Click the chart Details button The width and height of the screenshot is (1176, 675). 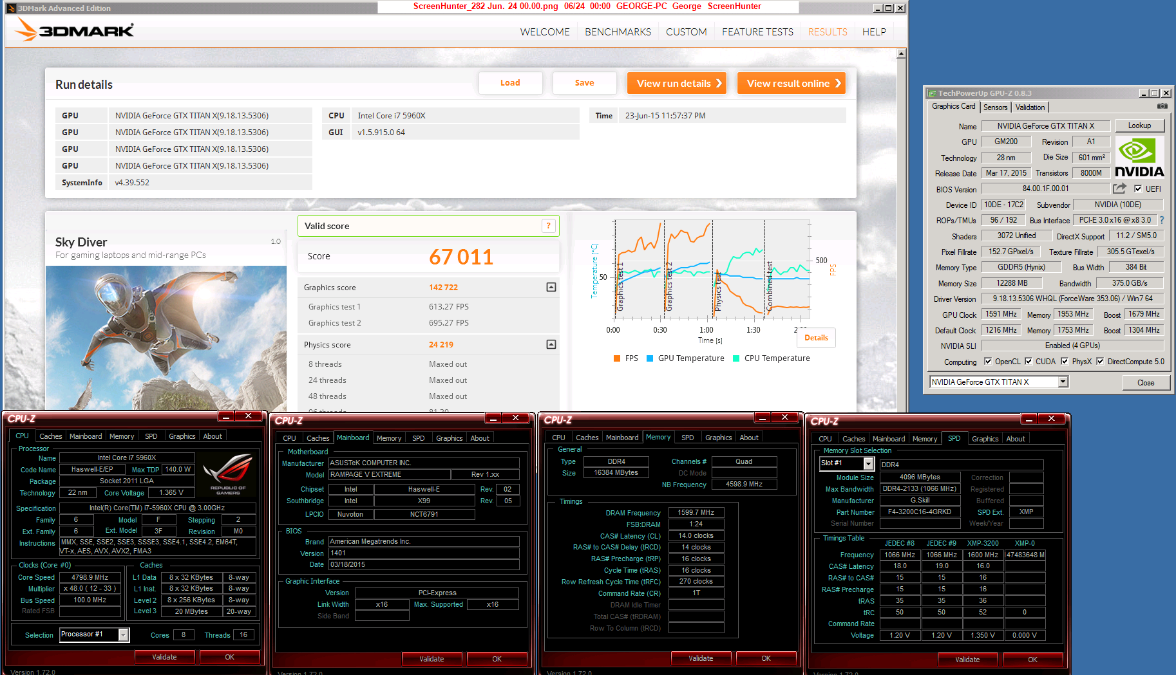[816, 338]
